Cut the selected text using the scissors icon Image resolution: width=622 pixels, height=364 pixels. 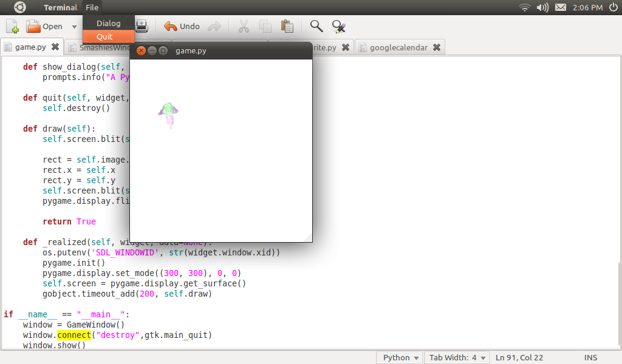[x=245, y=26]
